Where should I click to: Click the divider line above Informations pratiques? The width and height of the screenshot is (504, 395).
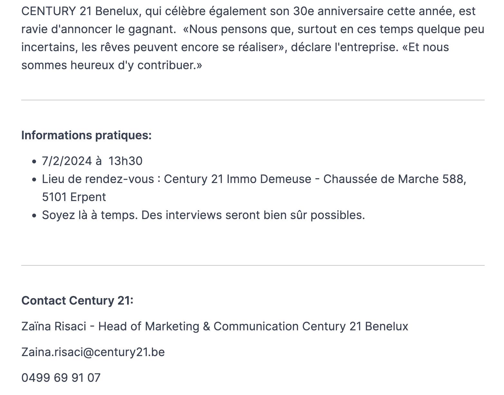[253, 100]
